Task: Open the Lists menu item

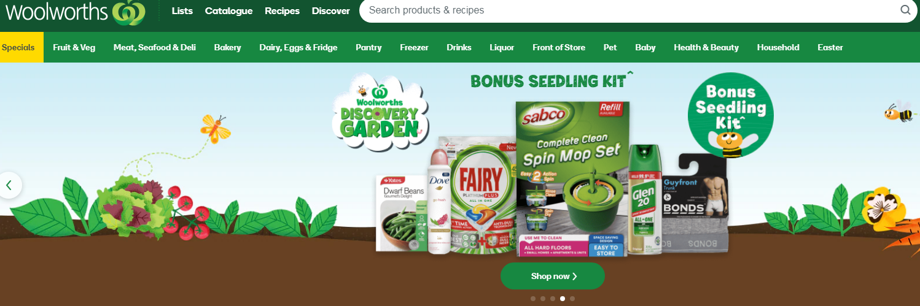Action: 182,11
